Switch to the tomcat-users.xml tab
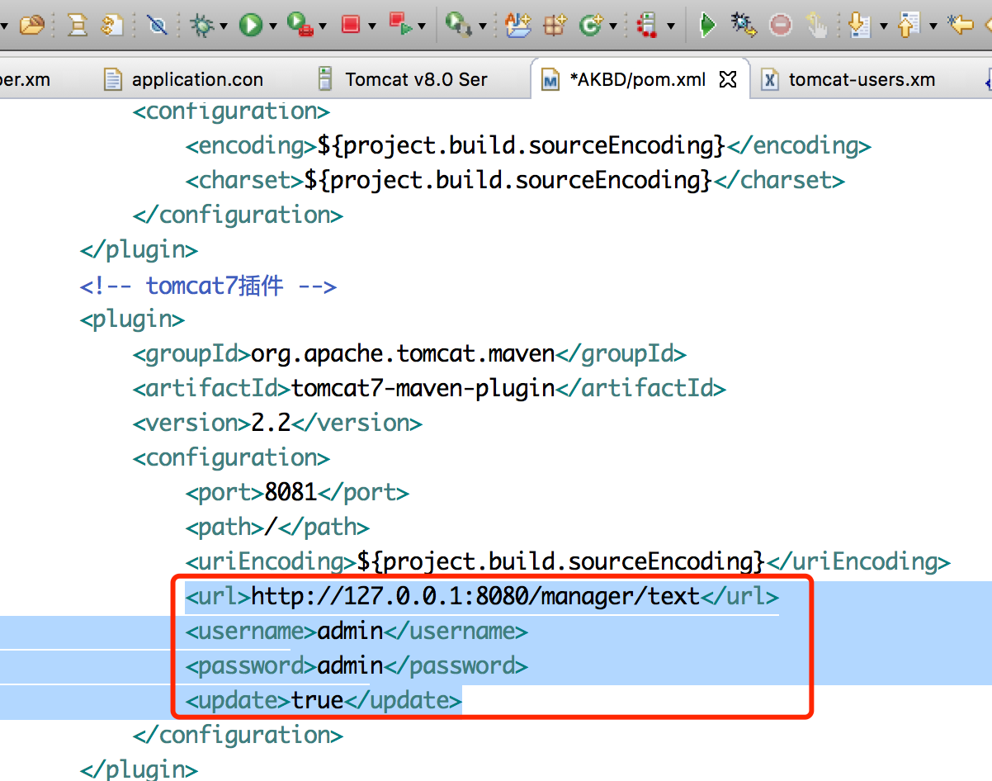This screenshot has width=992, height=781. coord(861,80)
